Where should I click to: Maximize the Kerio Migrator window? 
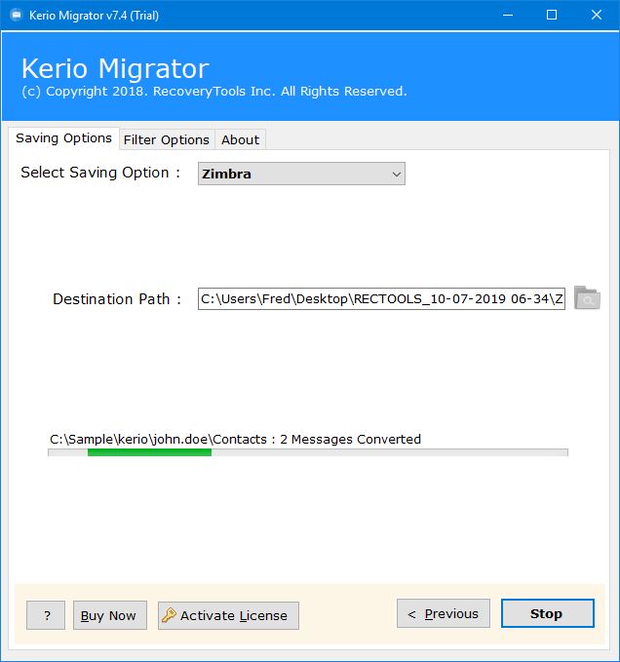[x=551, y=16]
